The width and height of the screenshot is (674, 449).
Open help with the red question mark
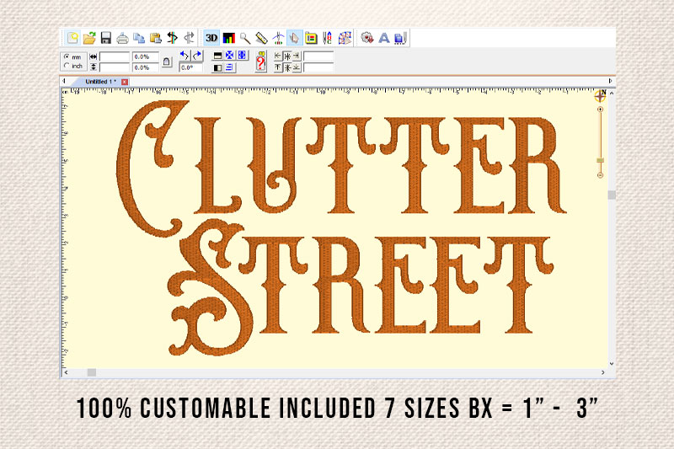(x=261, y=61)
